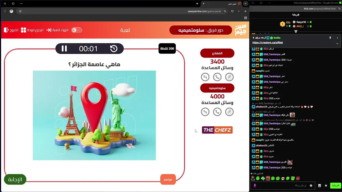Screen dimensions: 342x192
Task: Open pinned message three-dot options
Action: click(337, 38)
